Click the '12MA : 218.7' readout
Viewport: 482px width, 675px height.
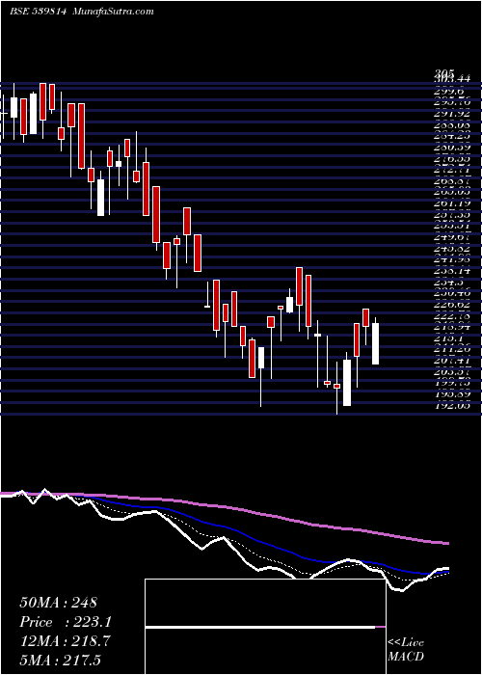point(65,641)
